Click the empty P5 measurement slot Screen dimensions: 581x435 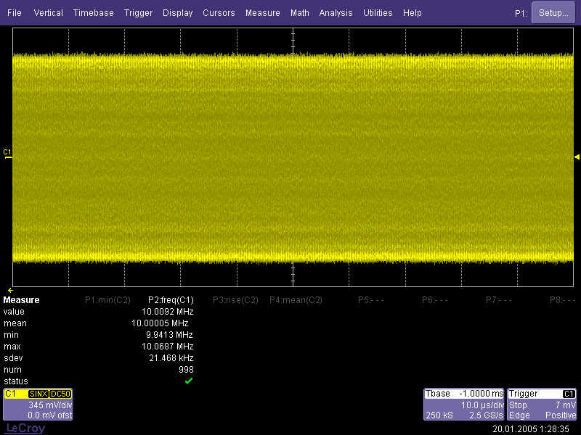(371, 300)
